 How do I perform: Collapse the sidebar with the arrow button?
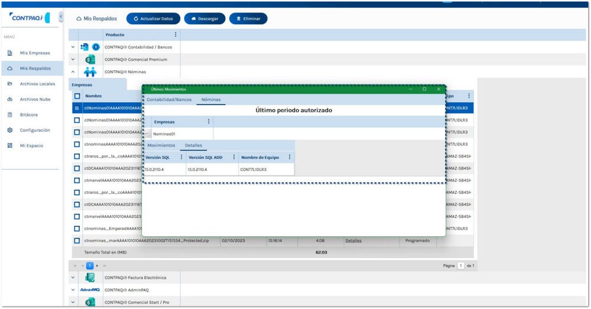[61, 17]
